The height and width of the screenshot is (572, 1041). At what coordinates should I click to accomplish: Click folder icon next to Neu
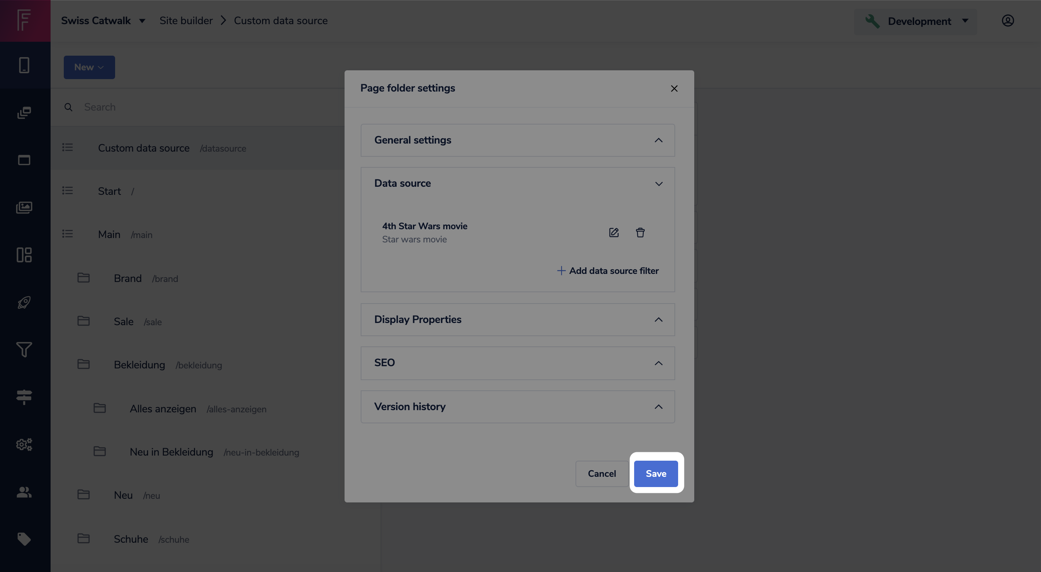coord(84,494)
